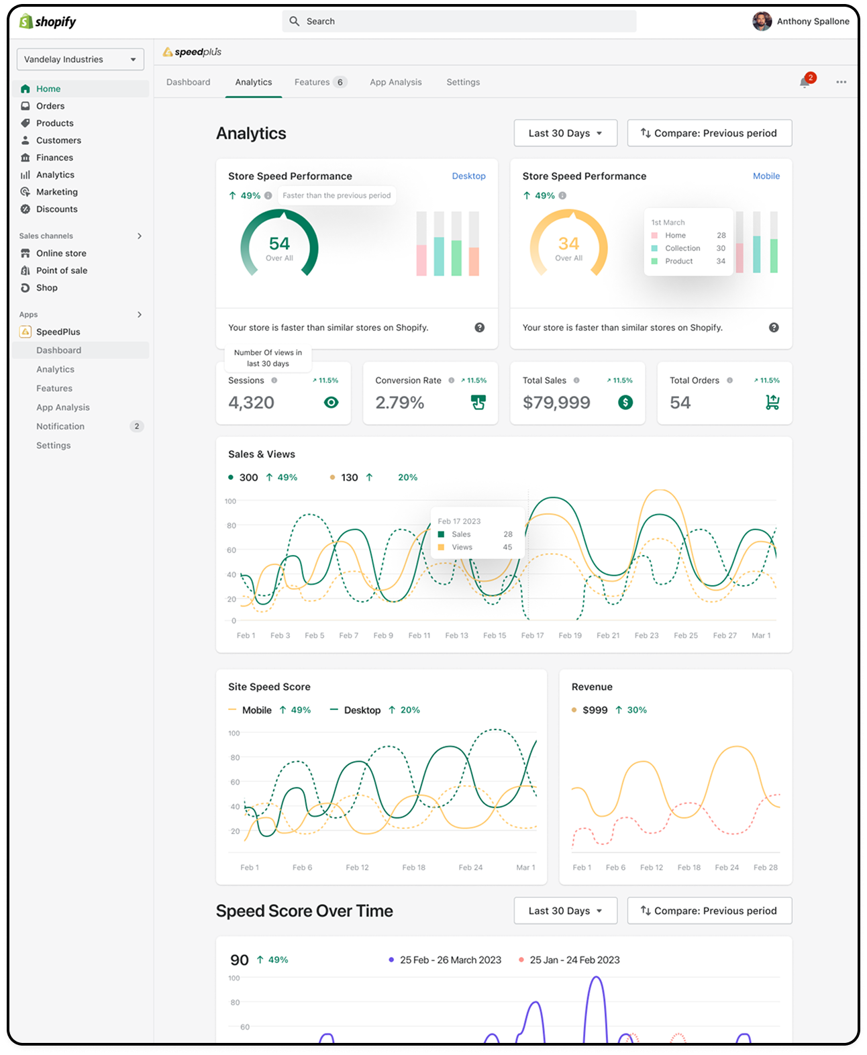The height and width of the screenshot is (1055, 867).
Task: Click the notification bell icon
Action: 805,83
